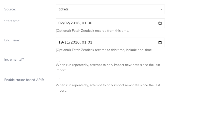Click the Source dropdown chevron arrow
209x114 pixels.
[161, 9]
